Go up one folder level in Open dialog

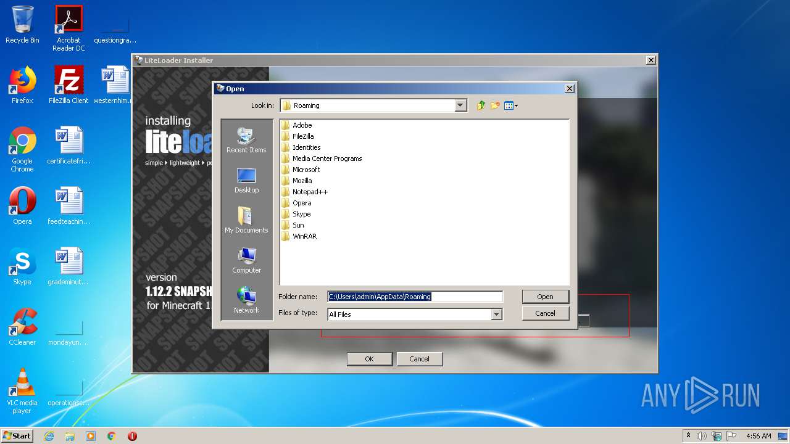coord(481,105)
